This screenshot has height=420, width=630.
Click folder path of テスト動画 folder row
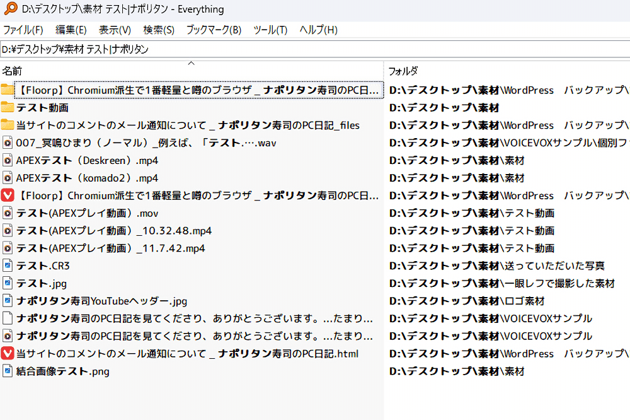point(444,108)
